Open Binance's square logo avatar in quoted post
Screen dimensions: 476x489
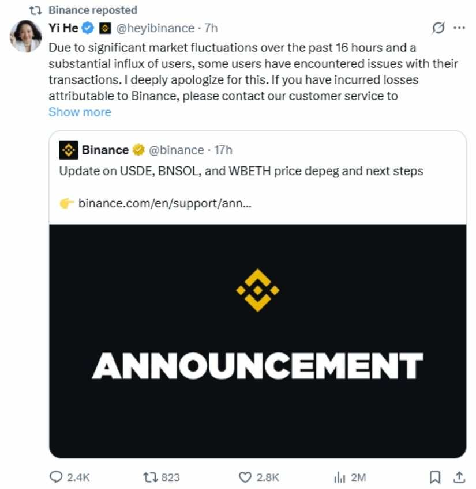point(69,150)
